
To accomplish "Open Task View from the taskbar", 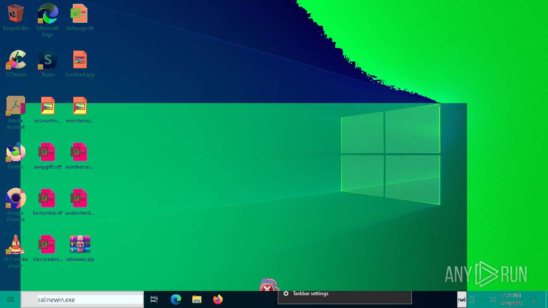I will tap(154, 299).
